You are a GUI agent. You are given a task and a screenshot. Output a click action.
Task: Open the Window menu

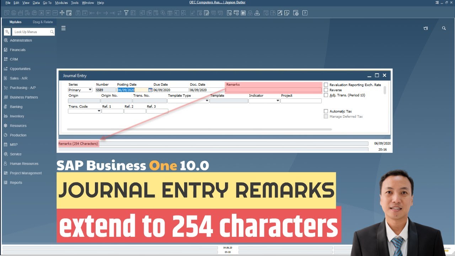click(x=88, y=2)
